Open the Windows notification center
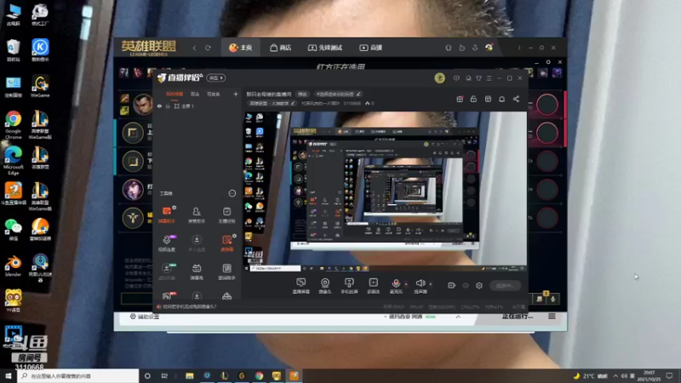Image resolution: width=681 pixels, height=383 pixels. (670, 376)
